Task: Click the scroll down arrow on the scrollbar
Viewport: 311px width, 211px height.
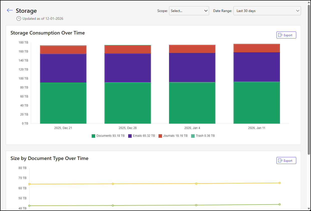Action: pyautogui.click(x=309, y=208)
